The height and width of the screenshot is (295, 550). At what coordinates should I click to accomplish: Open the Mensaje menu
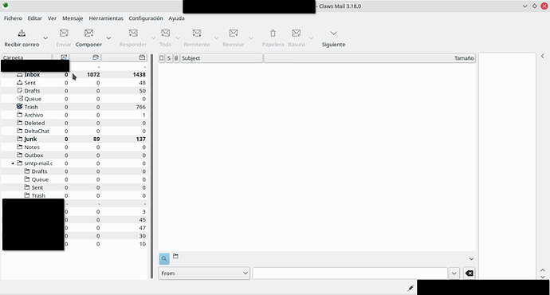[x=73, y=18]
